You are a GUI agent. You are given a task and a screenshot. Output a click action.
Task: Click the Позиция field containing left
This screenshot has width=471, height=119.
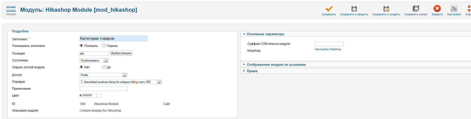point(94,54)
